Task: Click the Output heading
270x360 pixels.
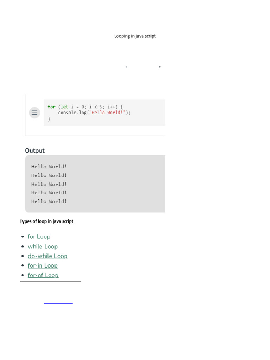Action: coord(35,150)
